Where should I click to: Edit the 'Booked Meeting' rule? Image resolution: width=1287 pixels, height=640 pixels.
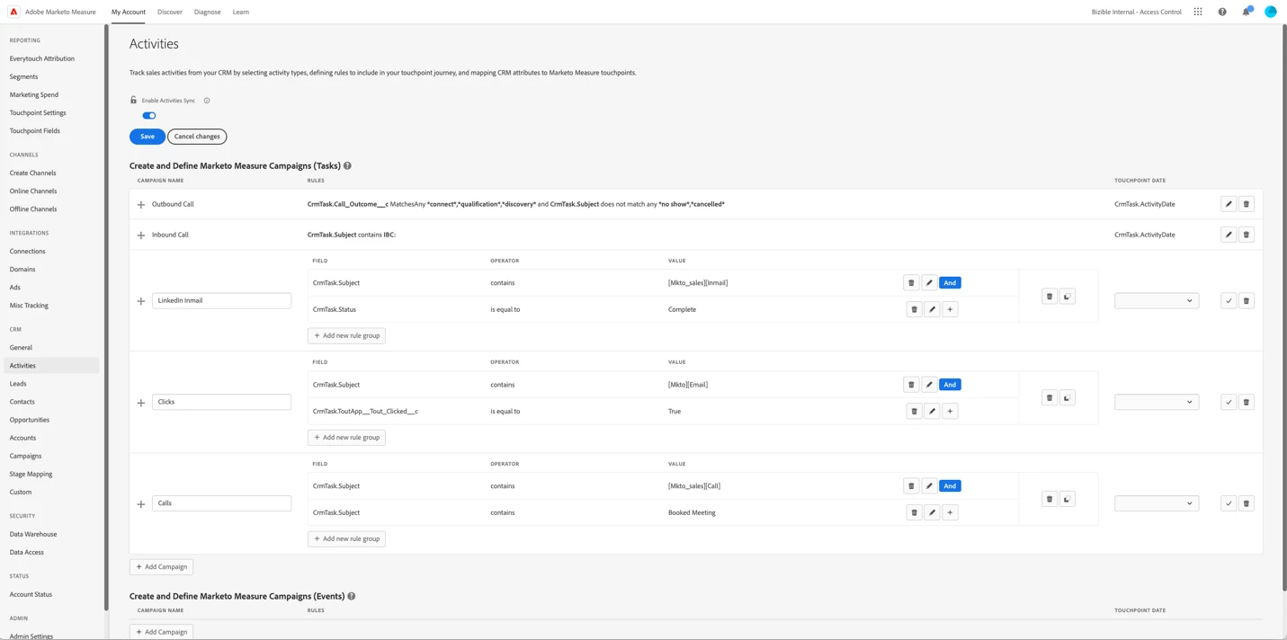[932, 512]
